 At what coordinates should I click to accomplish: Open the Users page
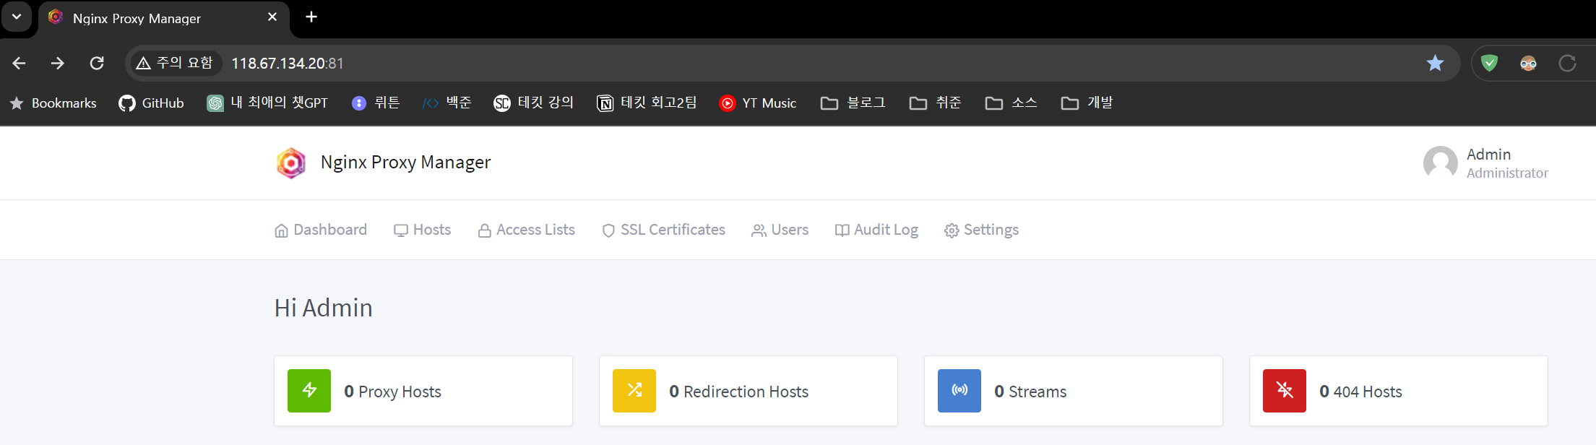click(x=780, y=230)
